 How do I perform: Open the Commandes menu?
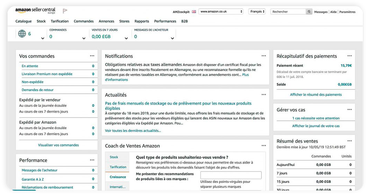[x=83, y=21]
